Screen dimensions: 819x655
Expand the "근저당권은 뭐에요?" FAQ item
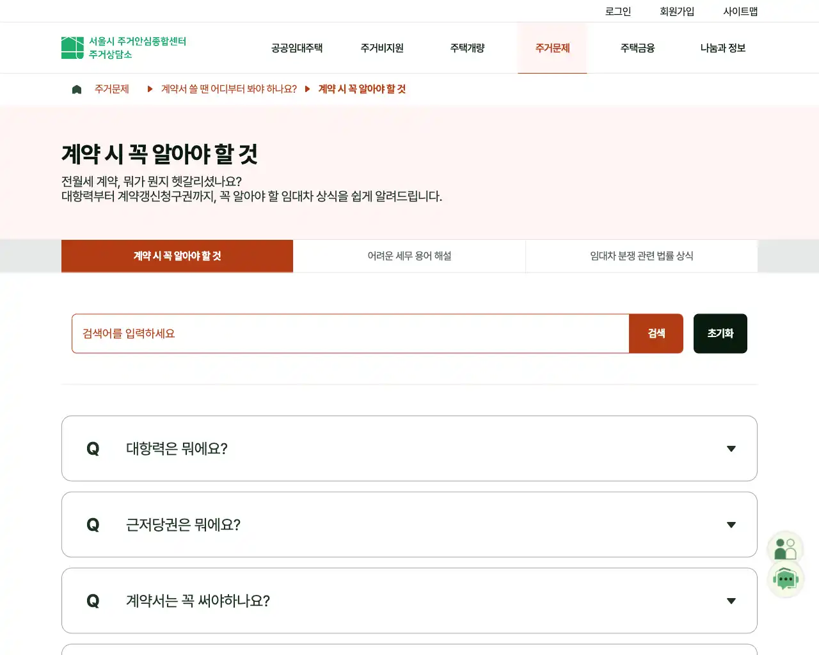point(409,525)
